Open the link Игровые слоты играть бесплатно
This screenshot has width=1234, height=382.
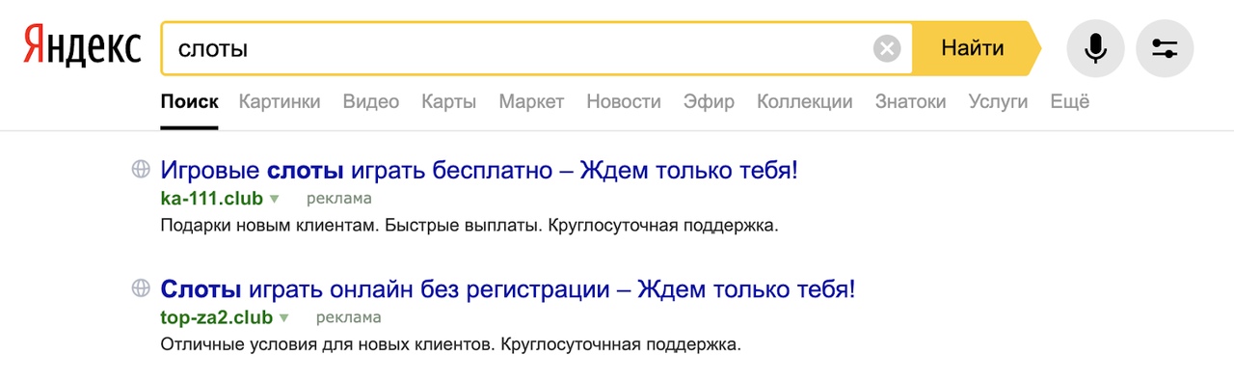tap(479, 172)
